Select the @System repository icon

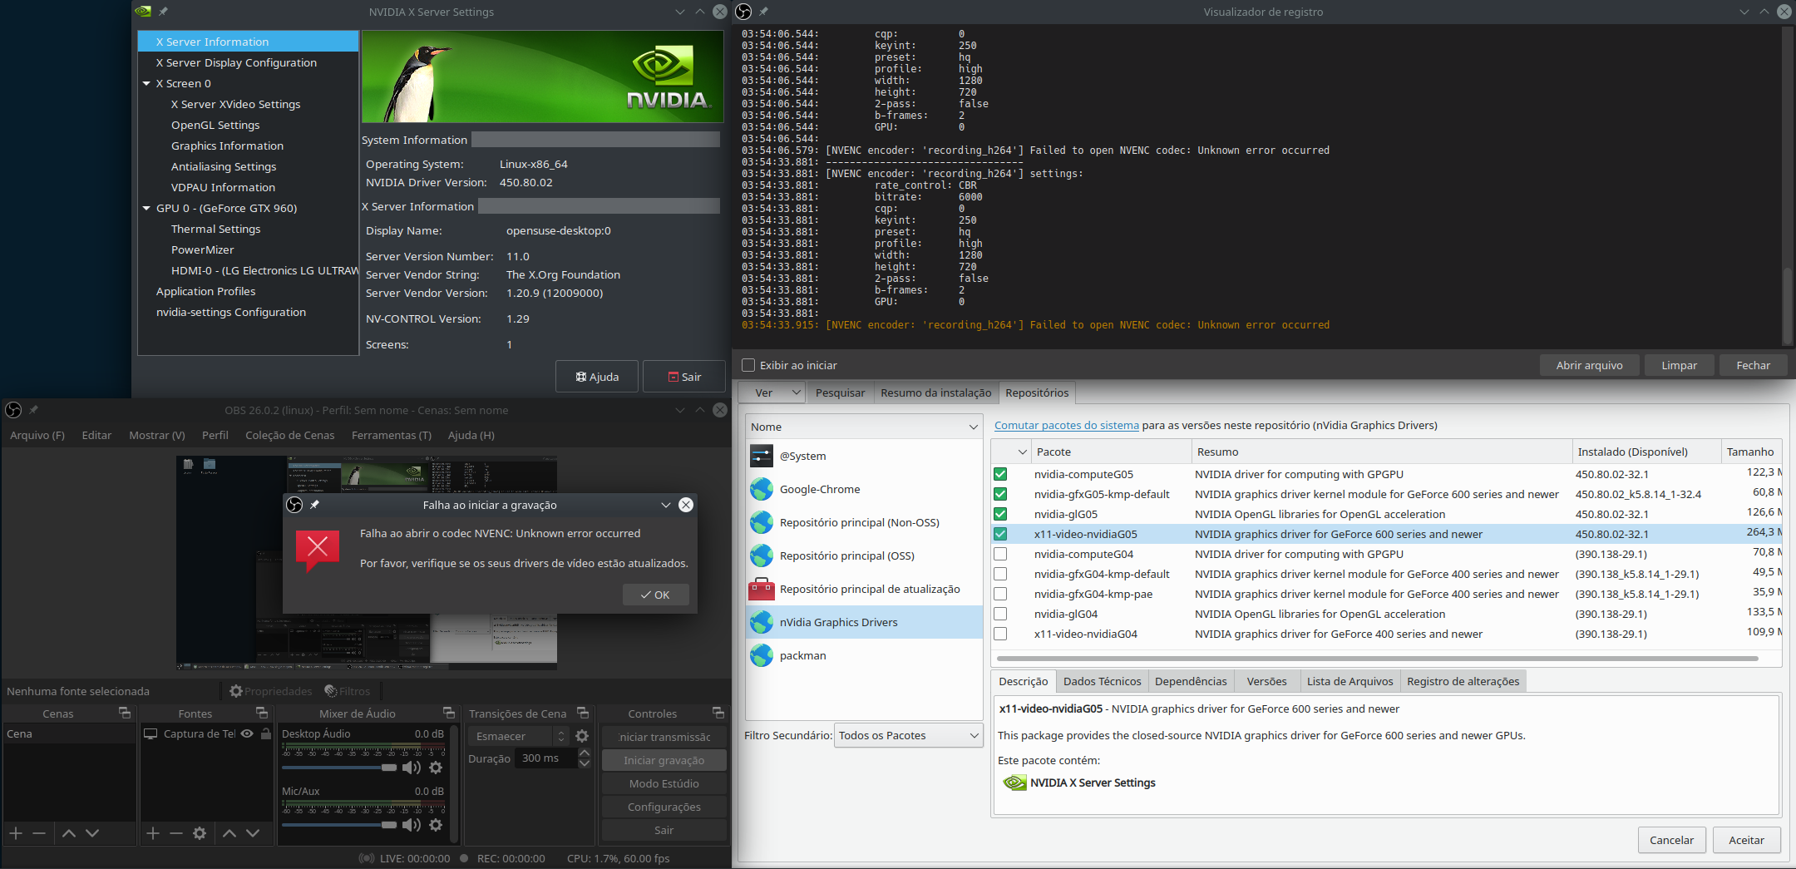point(762,456)
